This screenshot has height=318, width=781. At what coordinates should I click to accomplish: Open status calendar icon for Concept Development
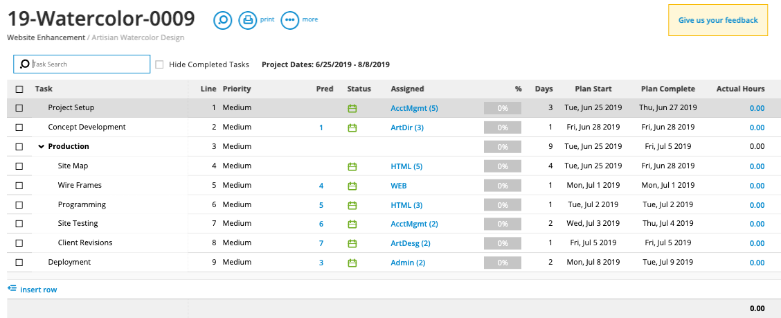(x=352, y=127)
